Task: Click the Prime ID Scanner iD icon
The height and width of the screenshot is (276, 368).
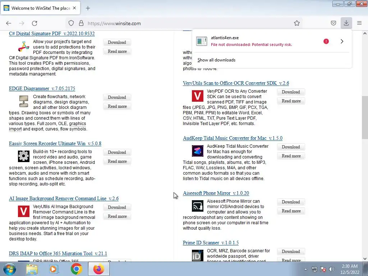Action: [198, 256]
